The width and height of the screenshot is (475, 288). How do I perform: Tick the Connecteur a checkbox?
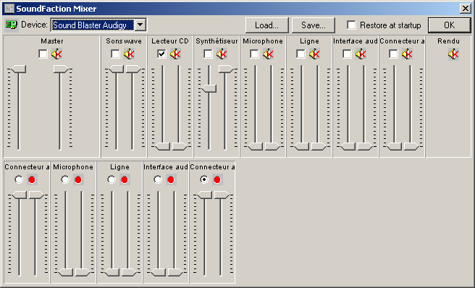click(393, 54)
